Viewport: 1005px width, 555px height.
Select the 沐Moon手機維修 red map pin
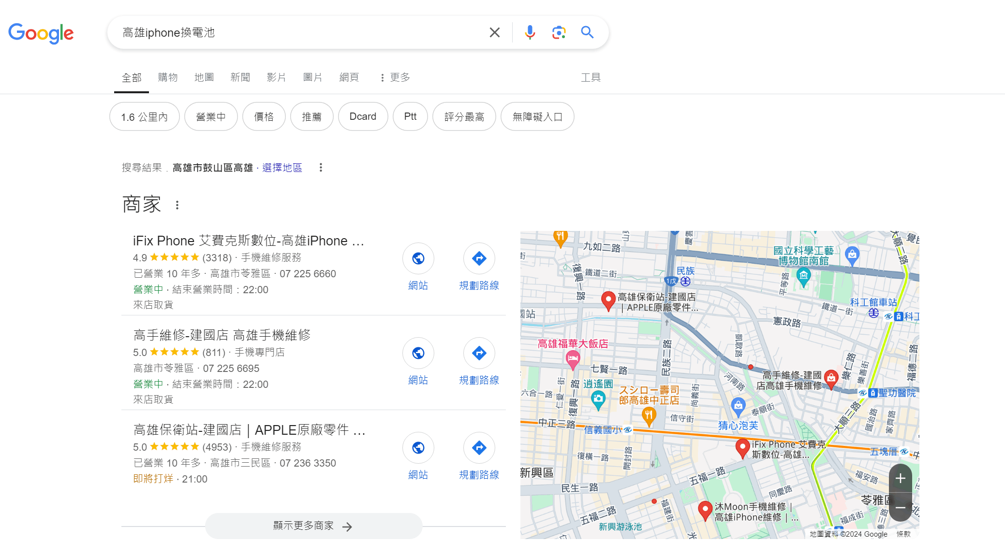705,511
